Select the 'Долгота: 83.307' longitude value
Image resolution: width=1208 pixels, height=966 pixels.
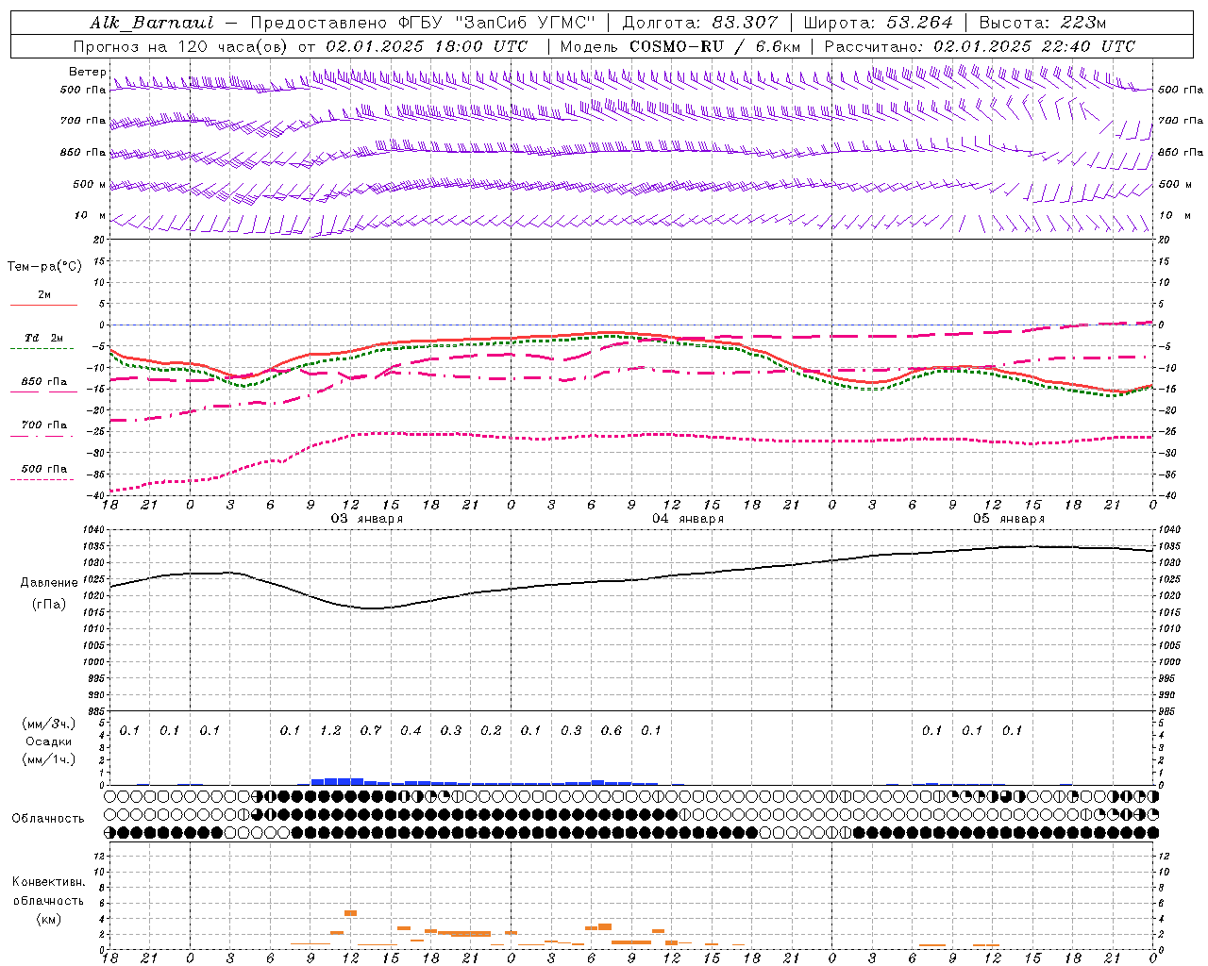click(700, 23)
